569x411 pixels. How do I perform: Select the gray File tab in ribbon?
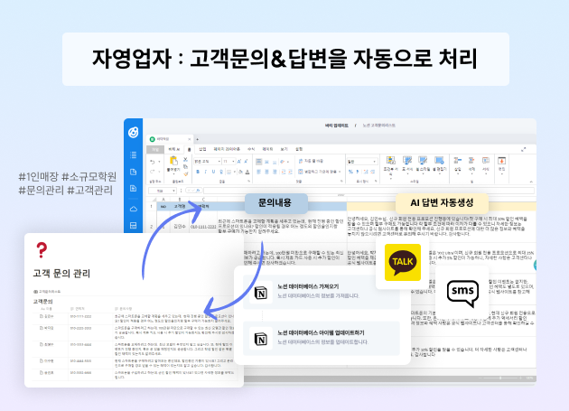(x=155, y=149)
